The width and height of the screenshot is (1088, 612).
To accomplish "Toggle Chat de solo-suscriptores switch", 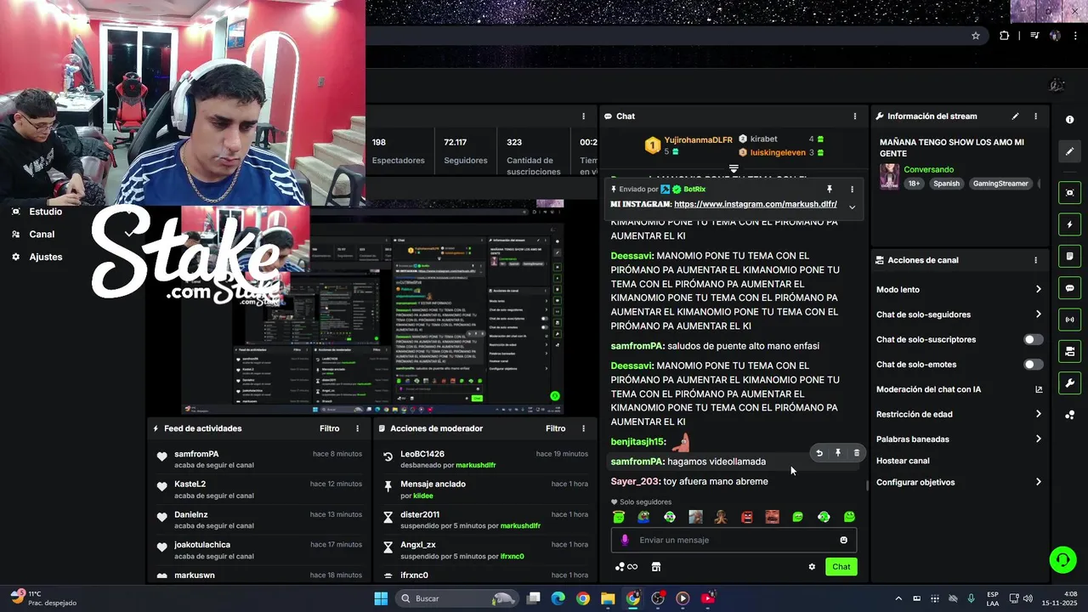I will (x=1033, y=339).
